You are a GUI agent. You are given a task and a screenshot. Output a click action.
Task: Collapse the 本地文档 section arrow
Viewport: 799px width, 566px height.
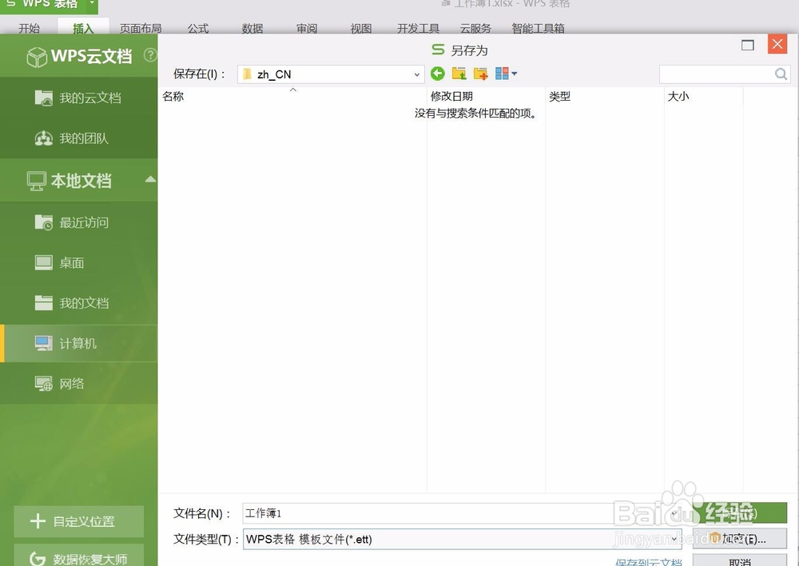click(150, 179)
